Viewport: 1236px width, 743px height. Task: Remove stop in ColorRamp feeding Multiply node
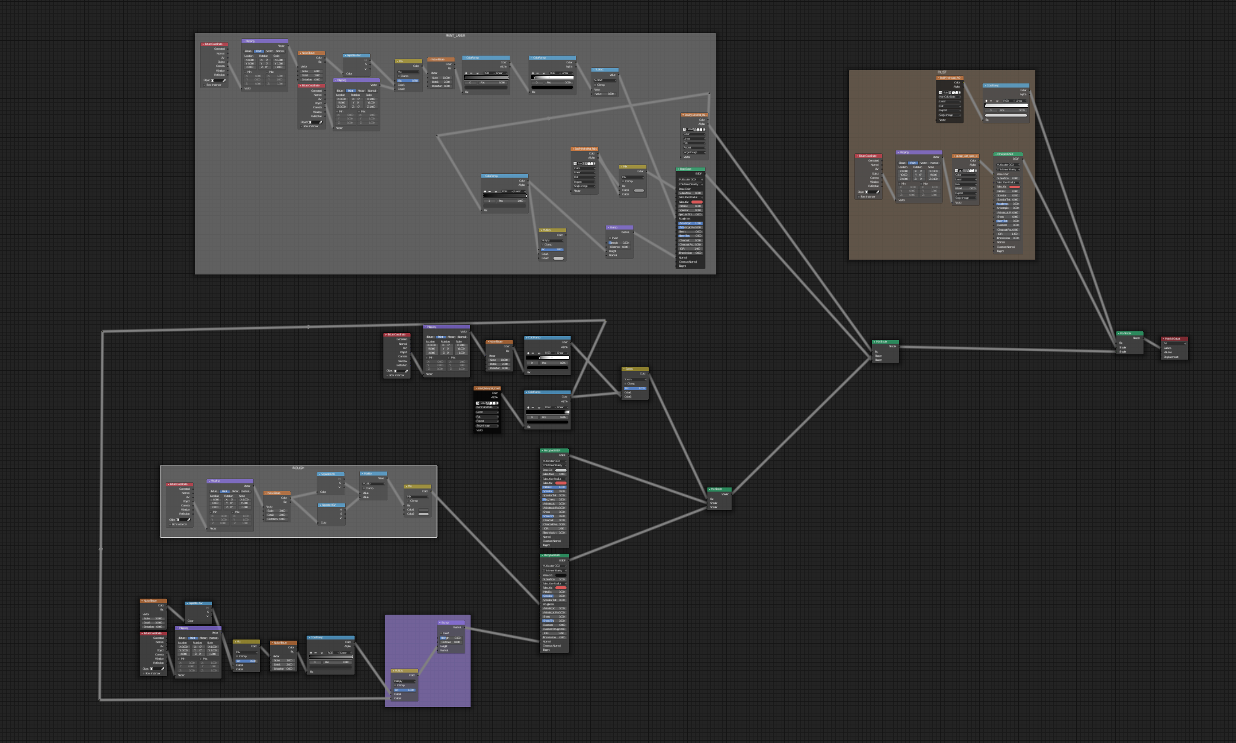316,653
